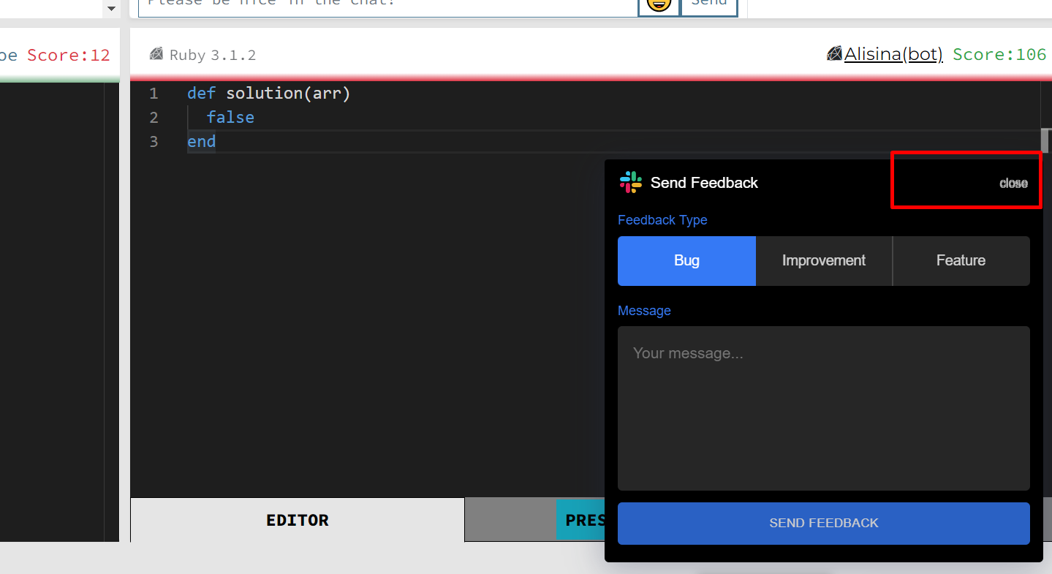Click the 'Feedback Type' label
The width and height of the screenshot is (1052, 574).
point(662,220)
